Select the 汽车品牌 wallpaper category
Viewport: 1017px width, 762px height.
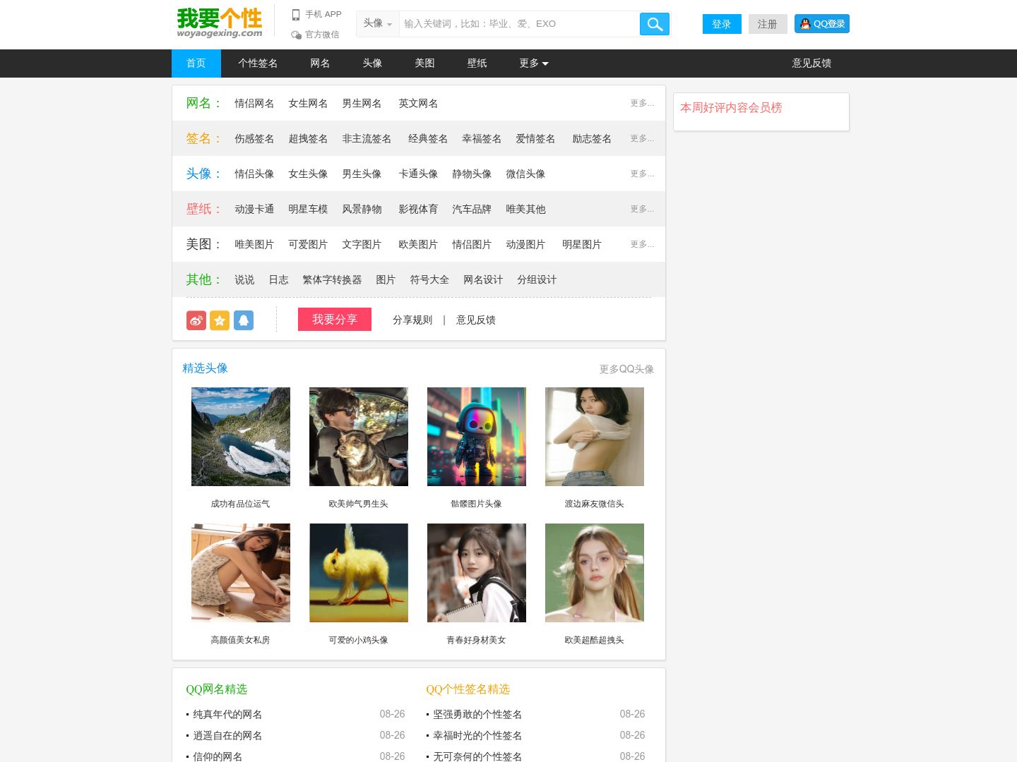(x=472, y=210)
